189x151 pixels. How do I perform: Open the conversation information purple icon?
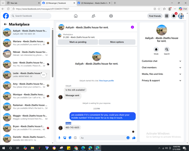132,27
